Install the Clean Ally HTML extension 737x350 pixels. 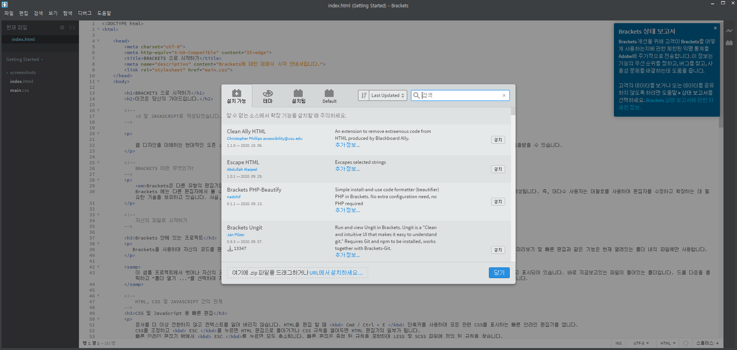click(x=498, y=140)
